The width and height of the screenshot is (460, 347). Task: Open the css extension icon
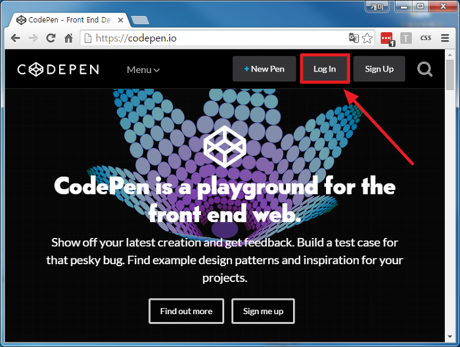coord(426,38)
